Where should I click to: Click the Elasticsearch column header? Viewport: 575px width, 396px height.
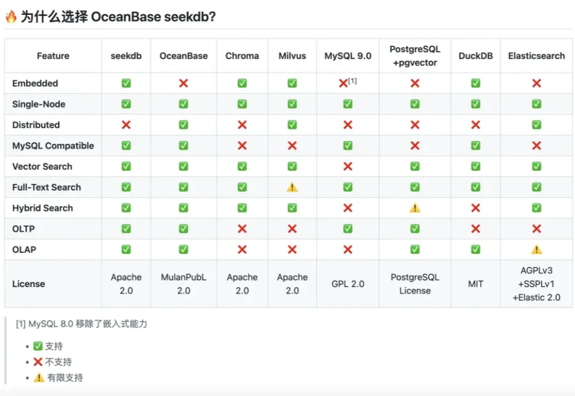pos(536,56)
